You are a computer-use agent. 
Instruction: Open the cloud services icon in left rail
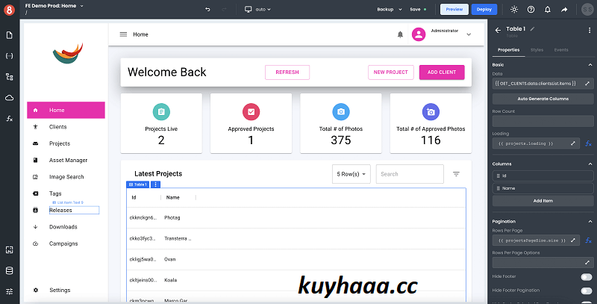pos(10,98)
